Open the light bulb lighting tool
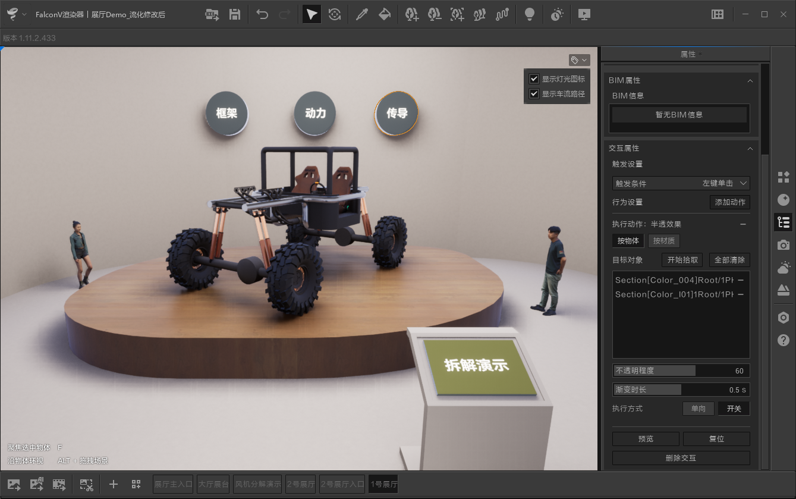 (x=529, y=15)
